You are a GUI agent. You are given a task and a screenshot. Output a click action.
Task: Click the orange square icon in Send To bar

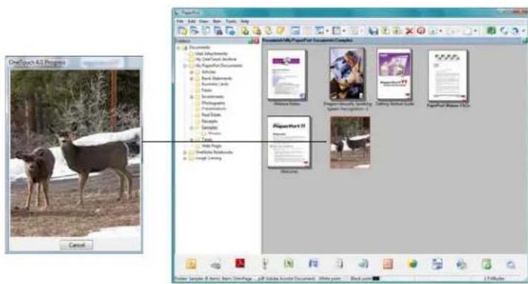tap(387, 264)
